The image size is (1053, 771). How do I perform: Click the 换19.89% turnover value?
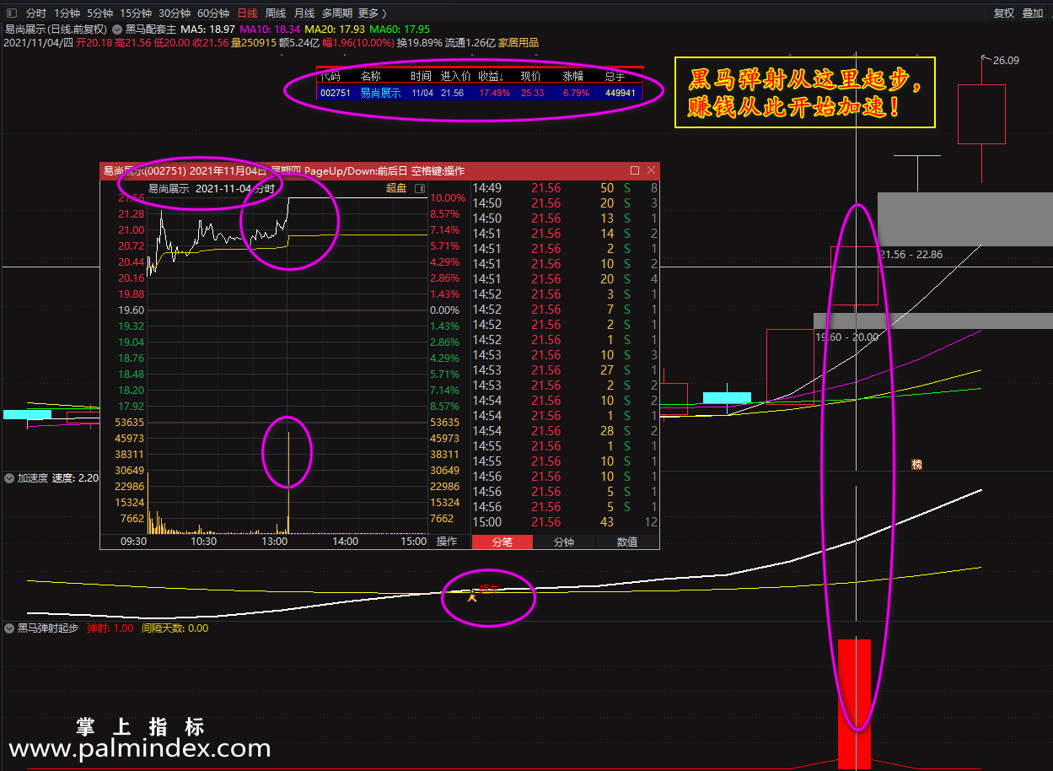point(419,43)
